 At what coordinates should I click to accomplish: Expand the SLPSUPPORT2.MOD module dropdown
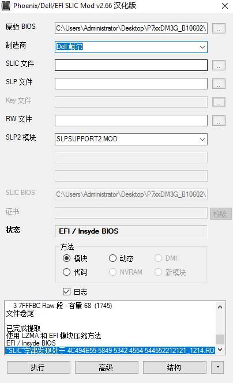131,139
